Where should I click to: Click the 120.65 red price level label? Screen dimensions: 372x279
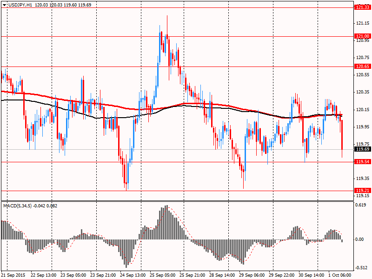(363, 66)
